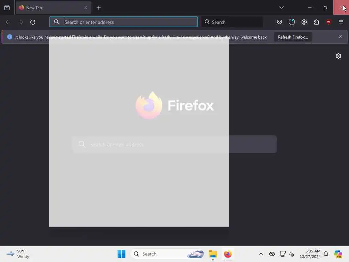This screenshot has height=262, width=349.
Task: Click the monitor display tray icon
Action: (x=283, y=254)
